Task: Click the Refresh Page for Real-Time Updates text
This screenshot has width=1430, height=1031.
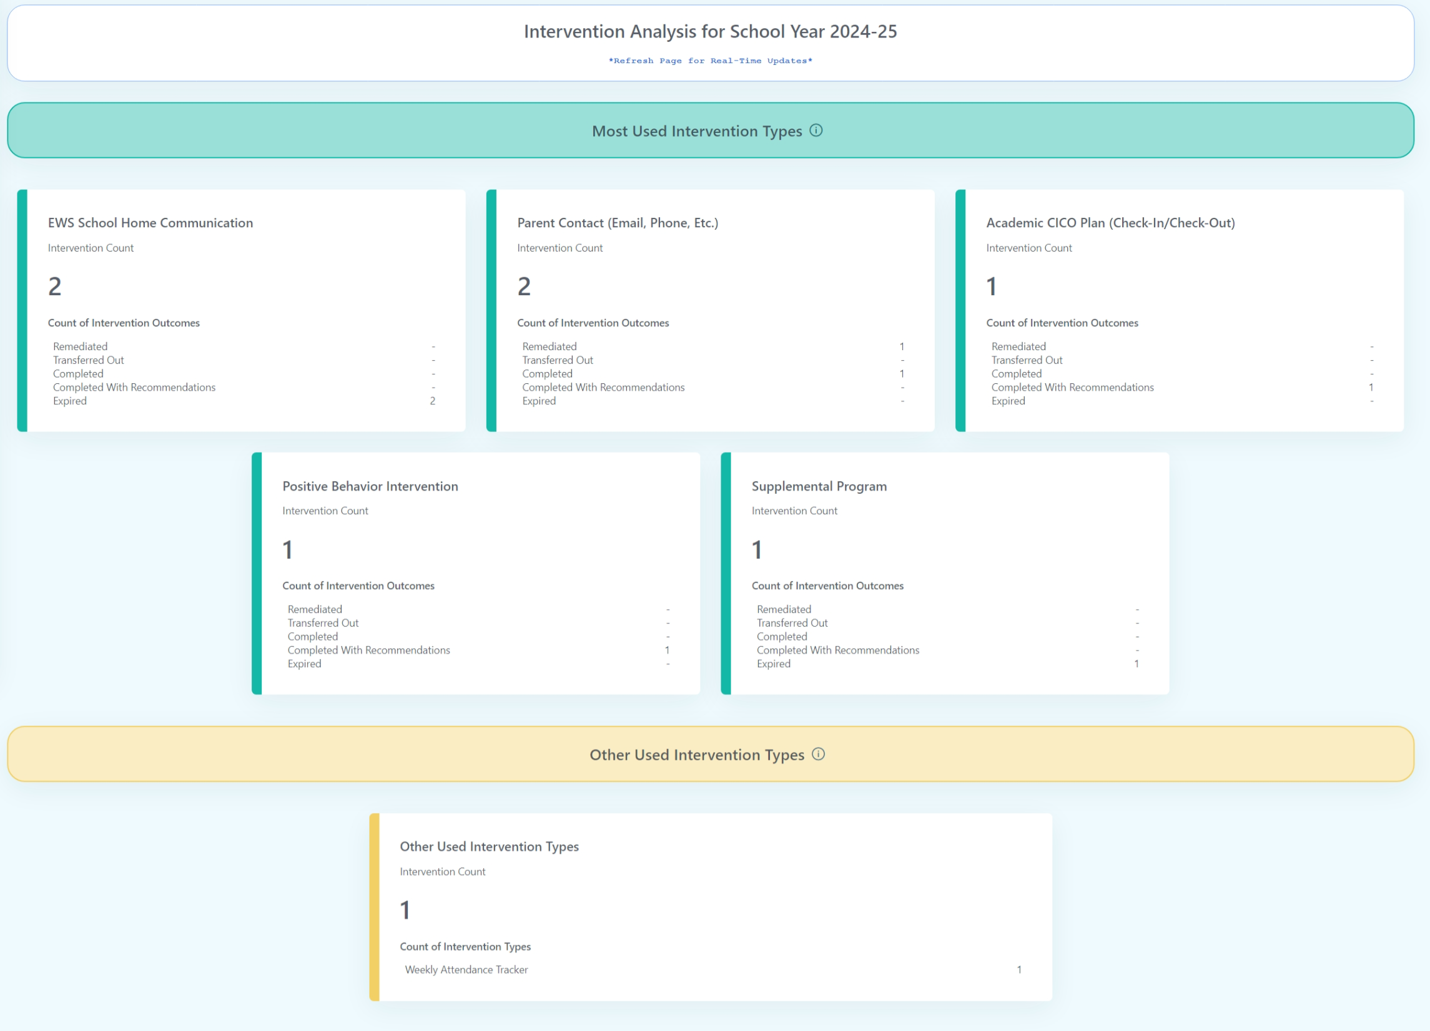Action: pyautogui.click(x=710, y=61)
